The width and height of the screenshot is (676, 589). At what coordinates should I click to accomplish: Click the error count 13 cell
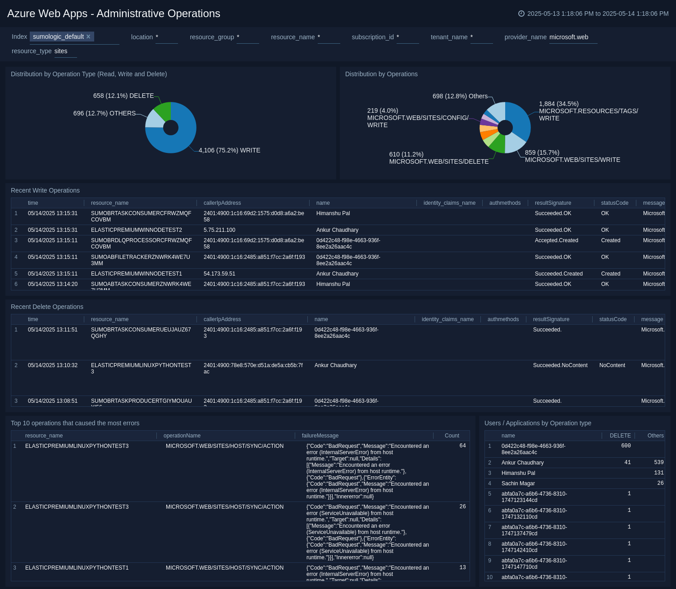coord(462,567)
